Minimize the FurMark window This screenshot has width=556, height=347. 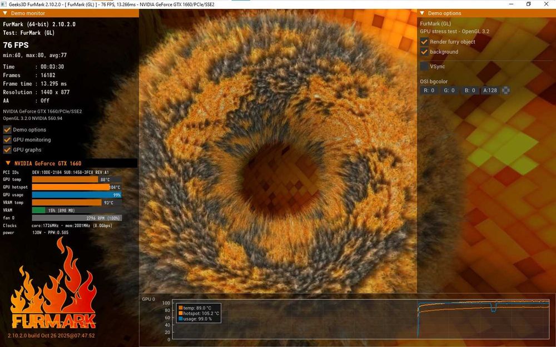[512, 4]
